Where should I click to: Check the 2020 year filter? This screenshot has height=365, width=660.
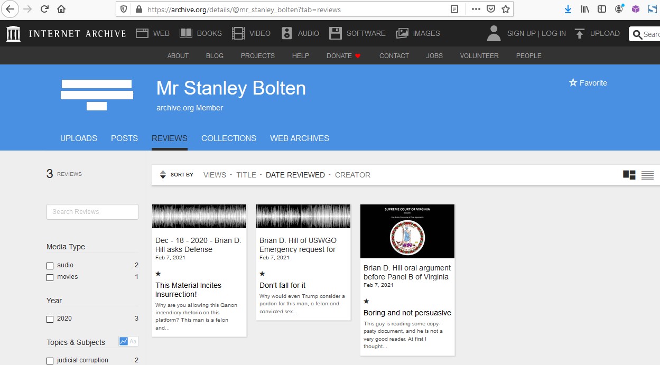pos(50,319)
